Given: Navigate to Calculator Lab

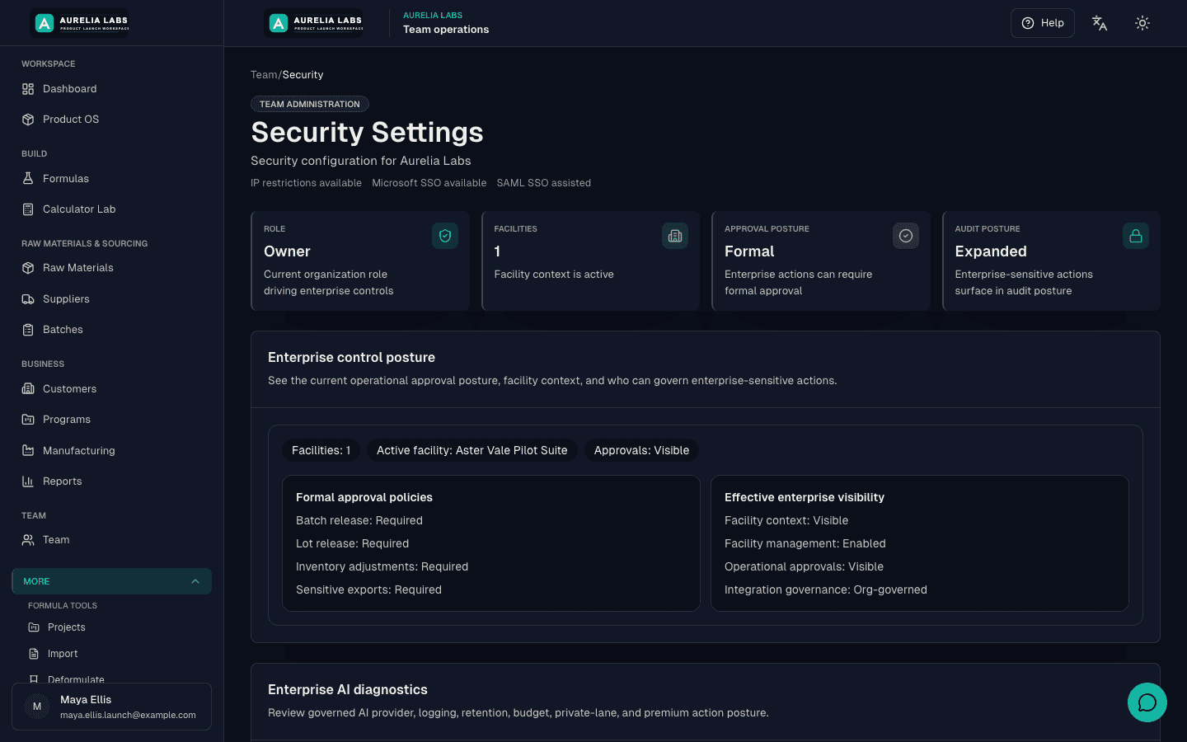Looking at the screenshot, I should click(x=111, y=209).
